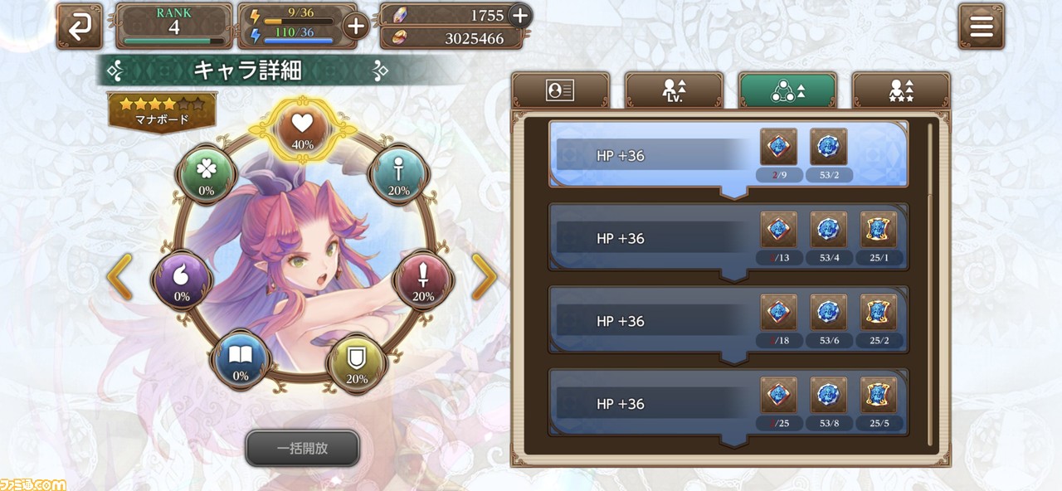The image size is (1062, 491).
Task: Add stamina with the plus button
Action: [355, 27]
